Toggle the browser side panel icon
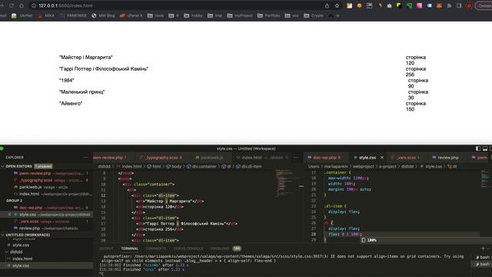Image resolution: width=492 pixels, height=277 pixels. coord(459,5)
